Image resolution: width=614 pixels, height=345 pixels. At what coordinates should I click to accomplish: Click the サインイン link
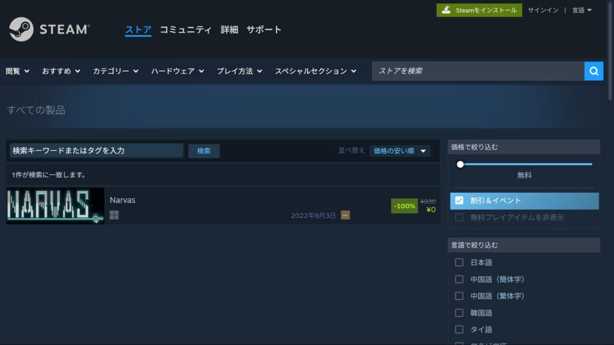(542, 10)
